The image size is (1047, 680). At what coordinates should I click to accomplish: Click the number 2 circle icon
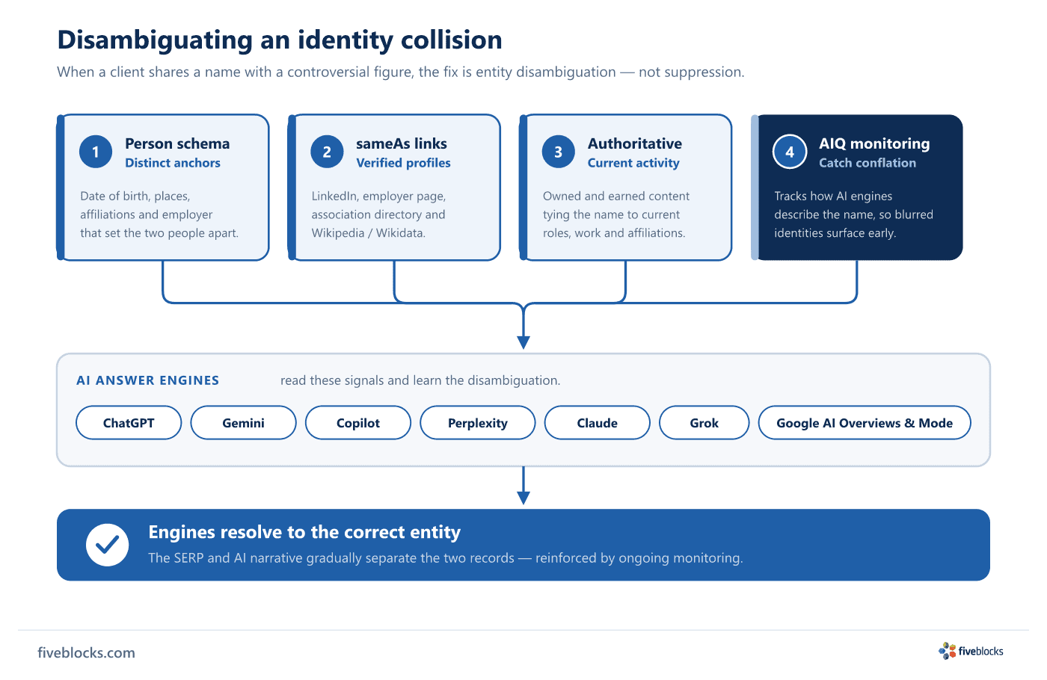pos(327,152)
